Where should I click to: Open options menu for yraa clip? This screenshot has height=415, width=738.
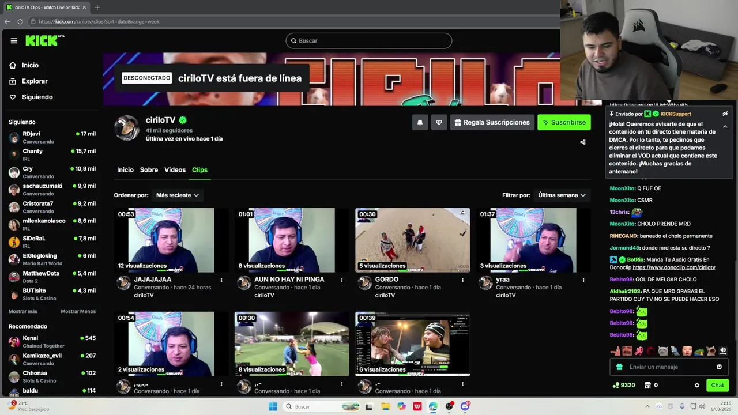[583, 280]
